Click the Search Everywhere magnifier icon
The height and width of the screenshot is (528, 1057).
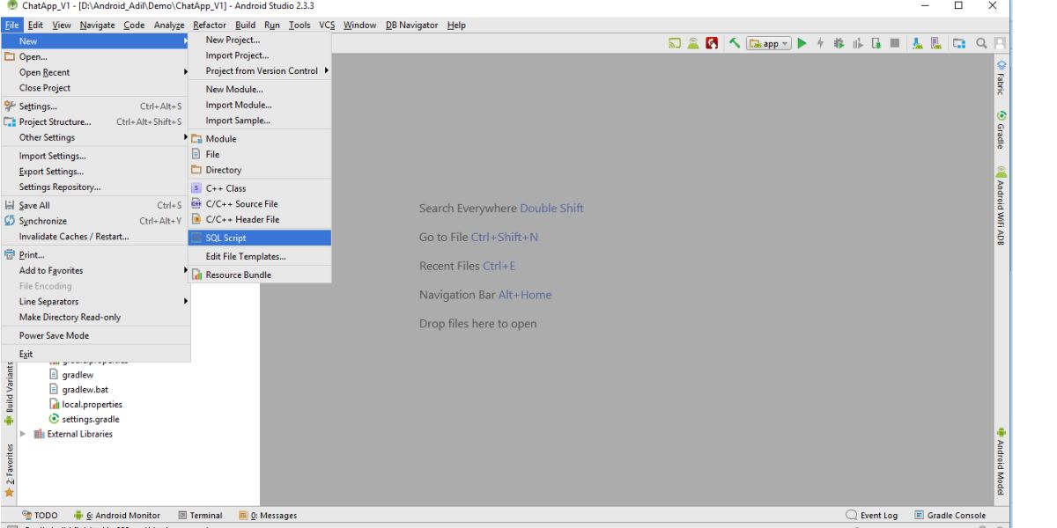pyautogui.click(x=981, y=43)
